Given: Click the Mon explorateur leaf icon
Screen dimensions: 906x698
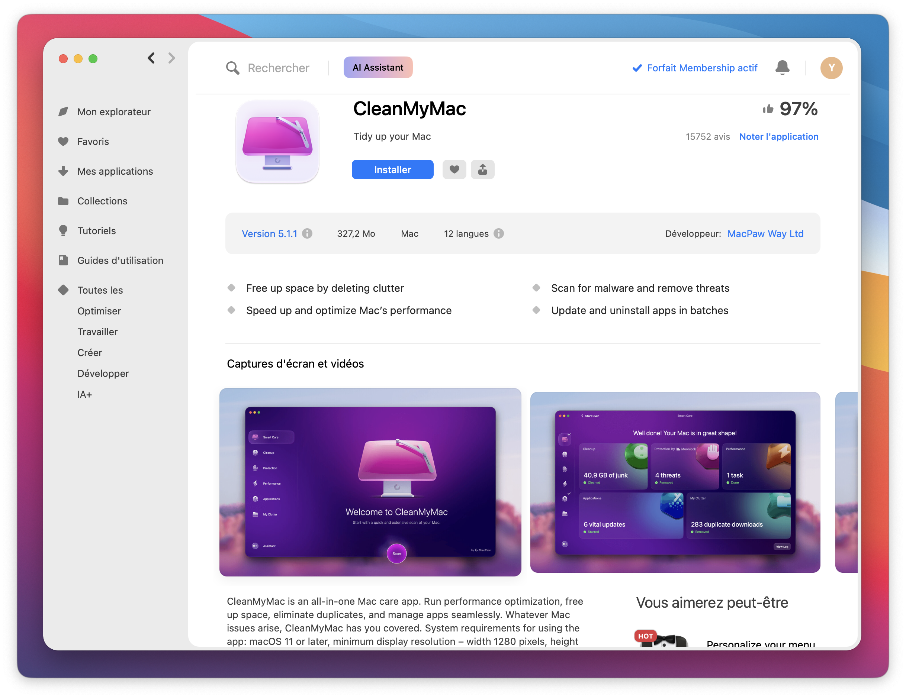Looking at the screenshot, I should pyautogui.click(x=63, y=112).
